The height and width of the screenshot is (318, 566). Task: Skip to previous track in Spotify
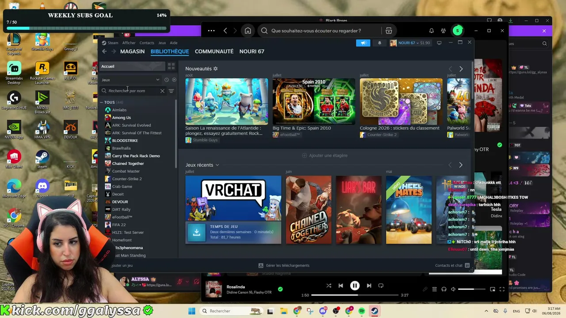click(x=340, y=286)
